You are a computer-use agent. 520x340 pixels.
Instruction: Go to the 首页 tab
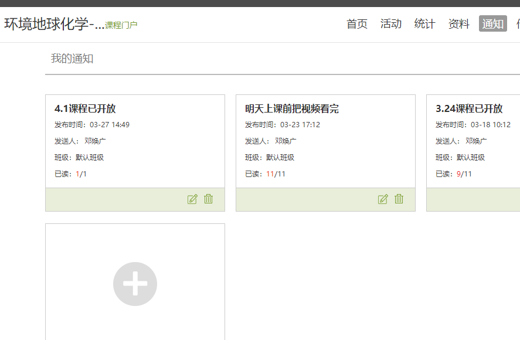pos(356,24)
